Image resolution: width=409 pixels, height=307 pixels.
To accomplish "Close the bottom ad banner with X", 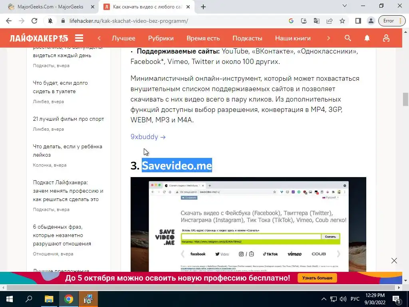I will (x=394, y=261).
